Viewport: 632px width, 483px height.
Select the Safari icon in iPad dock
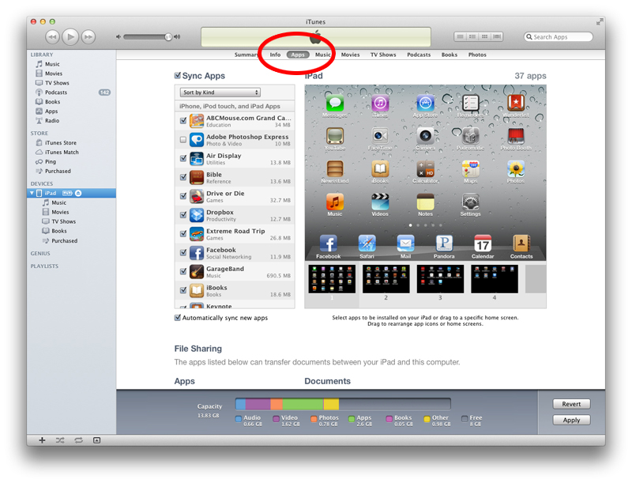(367, 243)
